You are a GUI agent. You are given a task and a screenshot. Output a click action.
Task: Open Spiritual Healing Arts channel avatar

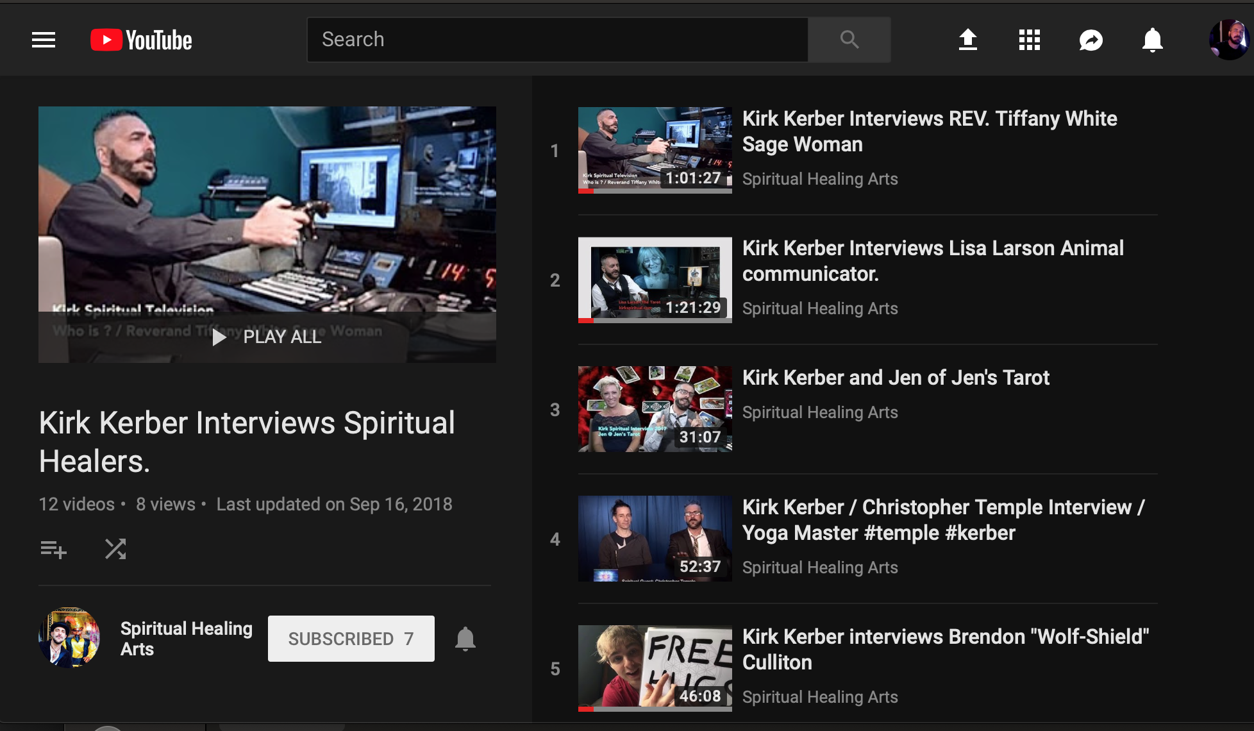(x=69, y=638)
